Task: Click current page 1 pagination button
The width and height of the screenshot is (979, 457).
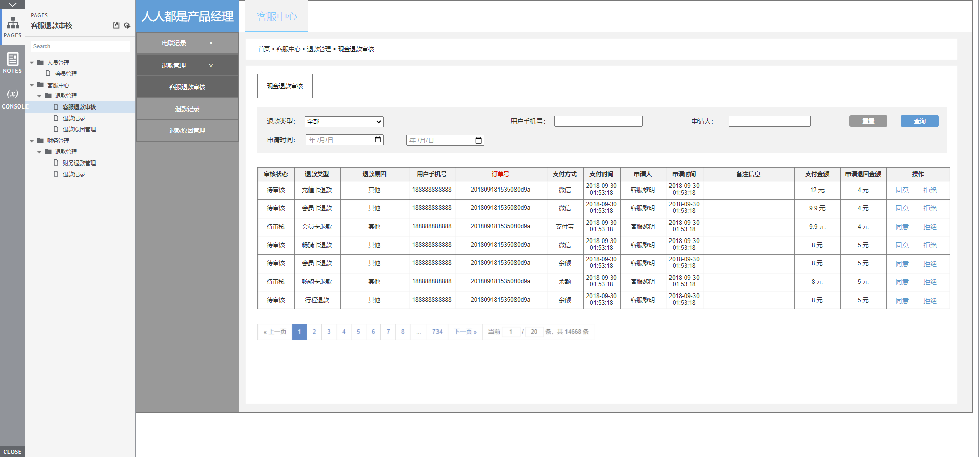Action: [299, 332]
